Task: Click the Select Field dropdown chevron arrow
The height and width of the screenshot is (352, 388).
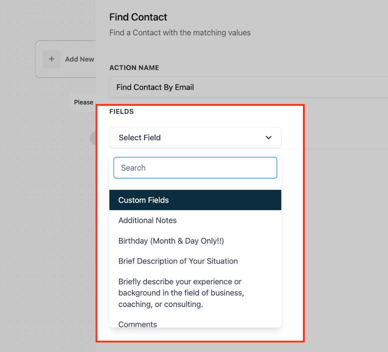Action: tap(268, 137)
